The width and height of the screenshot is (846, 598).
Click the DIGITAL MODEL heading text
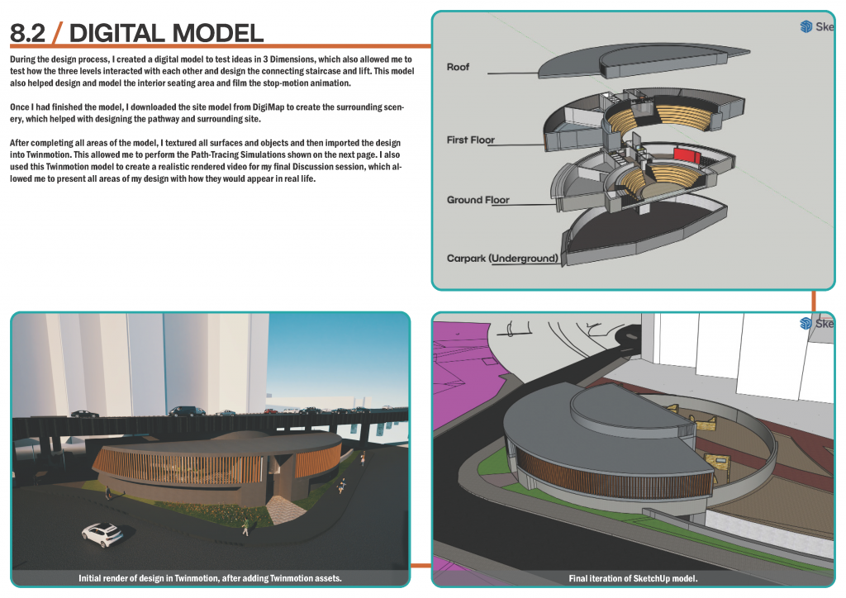coord(166,33)
